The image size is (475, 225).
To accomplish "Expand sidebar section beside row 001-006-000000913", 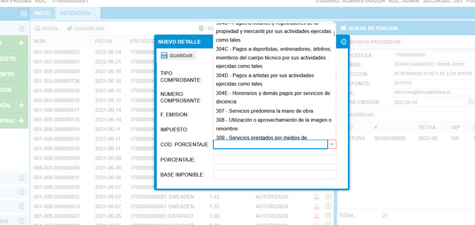I will click(22, 207).
